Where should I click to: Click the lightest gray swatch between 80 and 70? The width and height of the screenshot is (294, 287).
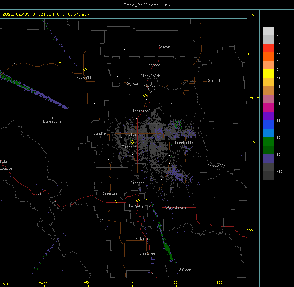coord(268,31)
